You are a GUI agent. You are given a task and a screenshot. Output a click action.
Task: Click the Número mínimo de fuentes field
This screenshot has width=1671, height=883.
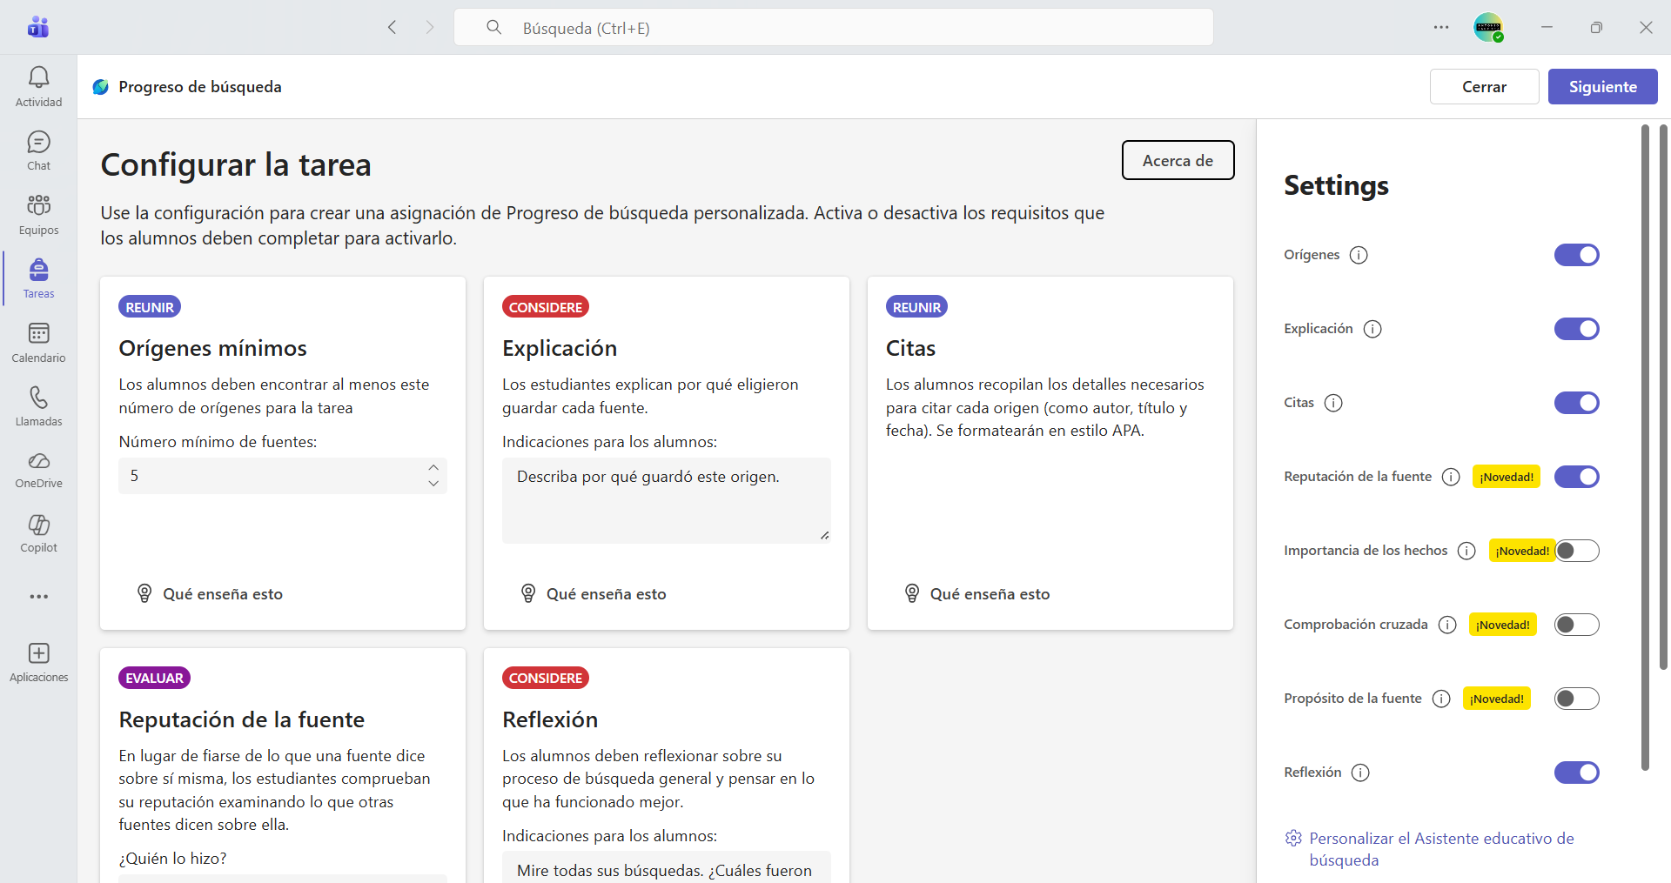pyautogui.click(x=282, y=476)
